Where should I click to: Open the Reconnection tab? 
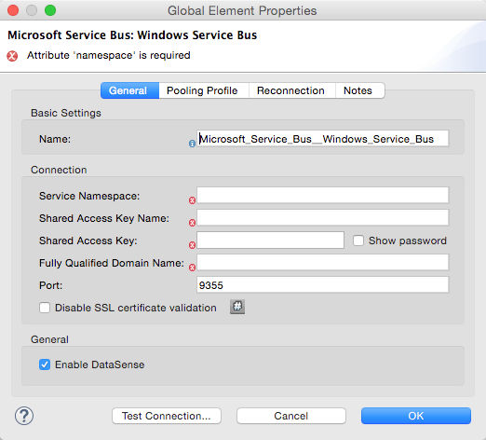292,90
